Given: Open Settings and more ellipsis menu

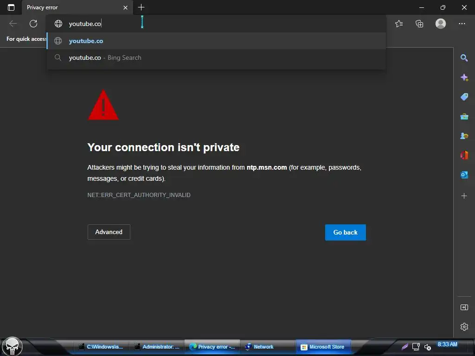Looking at the screenshot, I should (x=462, y=24).
